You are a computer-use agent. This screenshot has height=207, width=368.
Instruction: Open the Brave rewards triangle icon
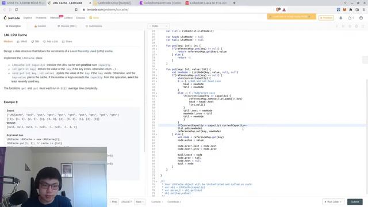[284, 10]
